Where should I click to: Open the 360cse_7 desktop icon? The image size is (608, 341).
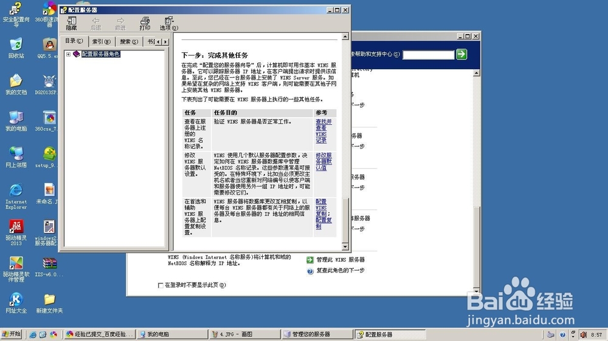point(47,120)
